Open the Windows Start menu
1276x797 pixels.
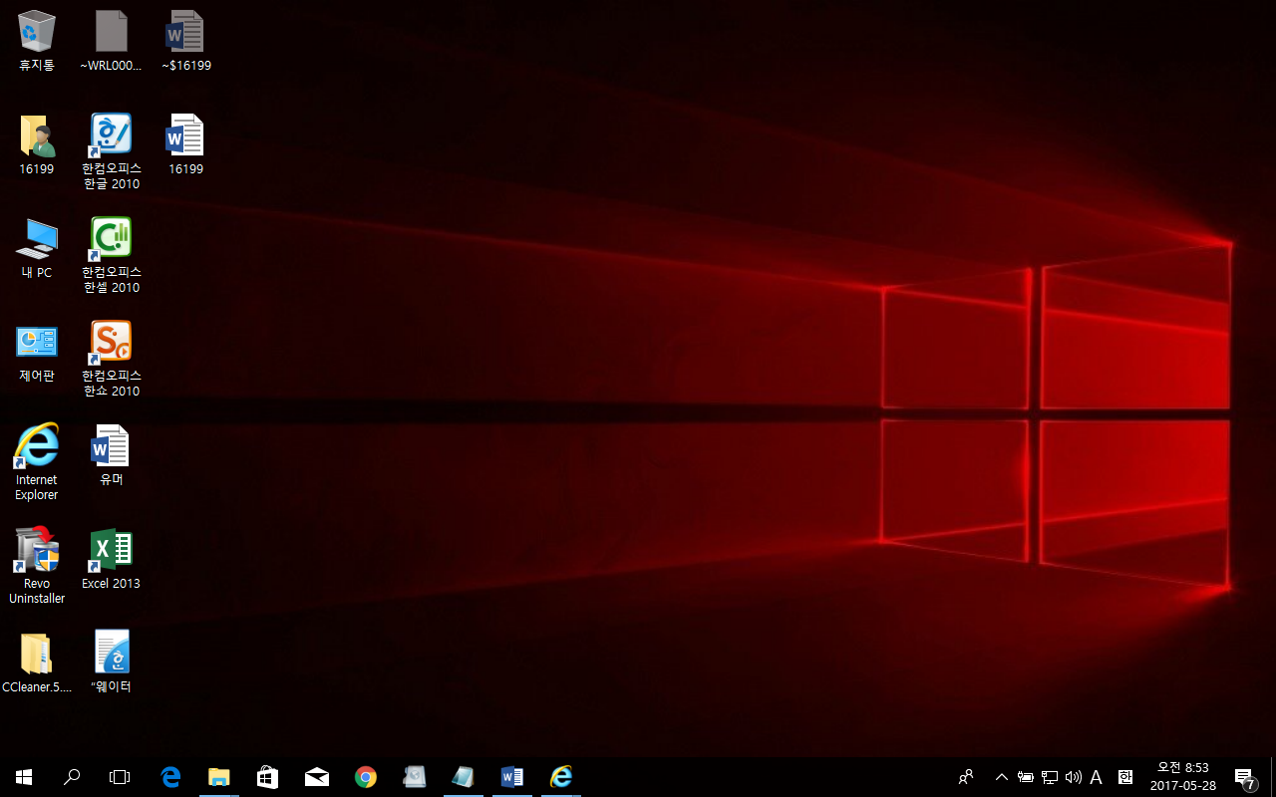click(x=24, y=777)
